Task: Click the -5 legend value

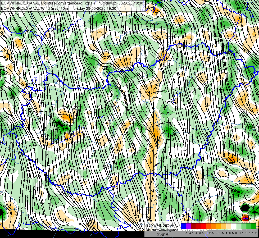Action: pyautogui.click(x=186, y=233)
